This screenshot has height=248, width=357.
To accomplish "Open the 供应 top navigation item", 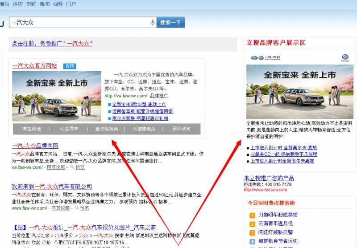I will click(18, 4).
